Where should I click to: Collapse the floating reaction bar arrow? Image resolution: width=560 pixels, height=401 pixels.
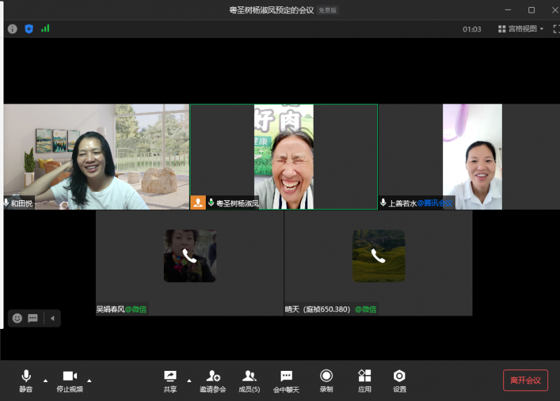tap(52, 318)
